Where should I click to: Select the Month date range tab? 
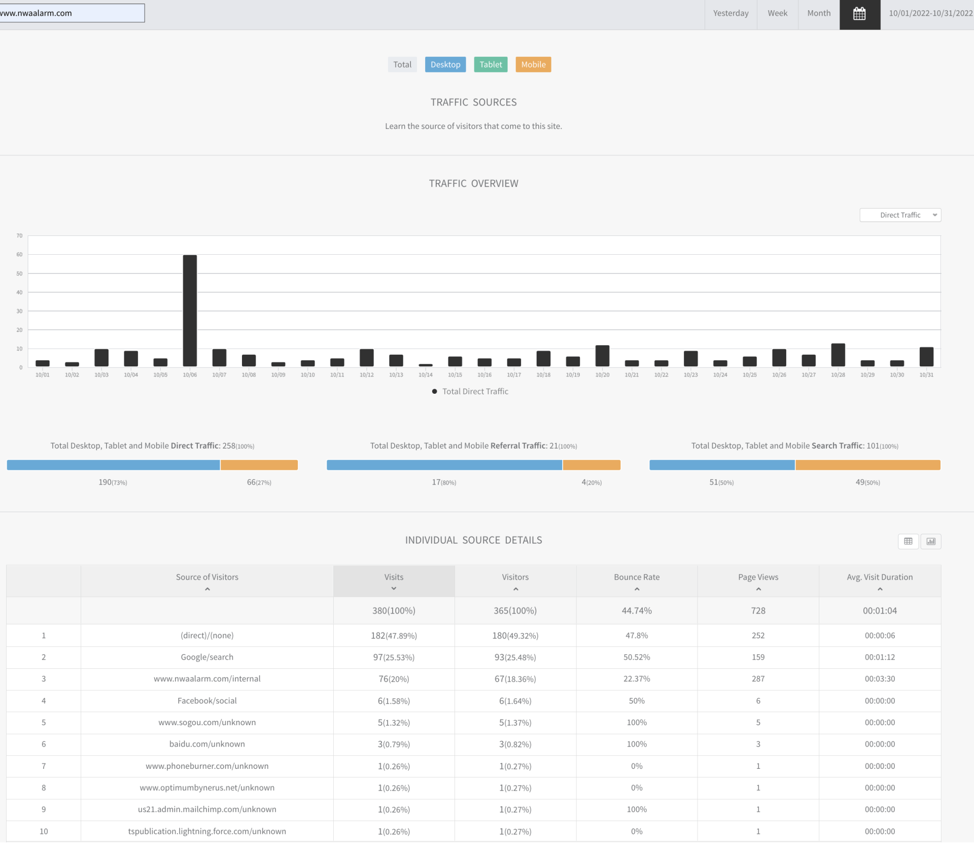819,14
